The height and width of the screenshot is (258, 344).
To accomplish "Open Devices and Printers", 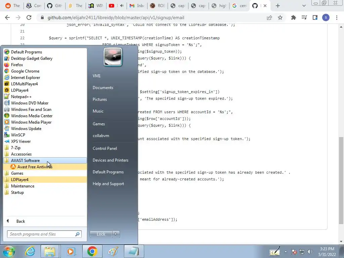I will [110, 160].
